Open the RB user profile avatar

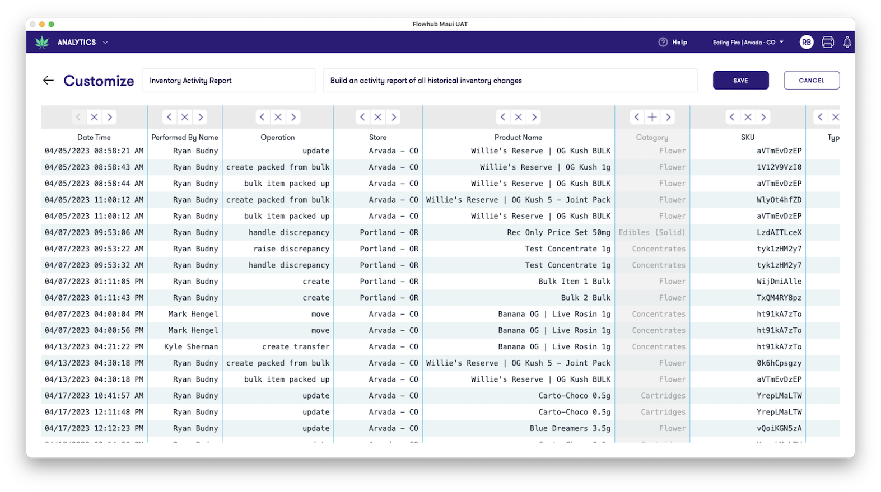(807, 42)
